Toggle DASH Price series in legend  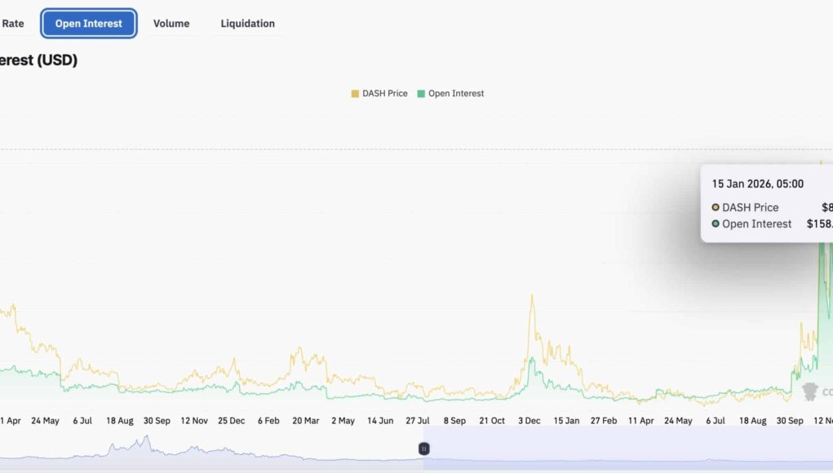click(384, 94)
